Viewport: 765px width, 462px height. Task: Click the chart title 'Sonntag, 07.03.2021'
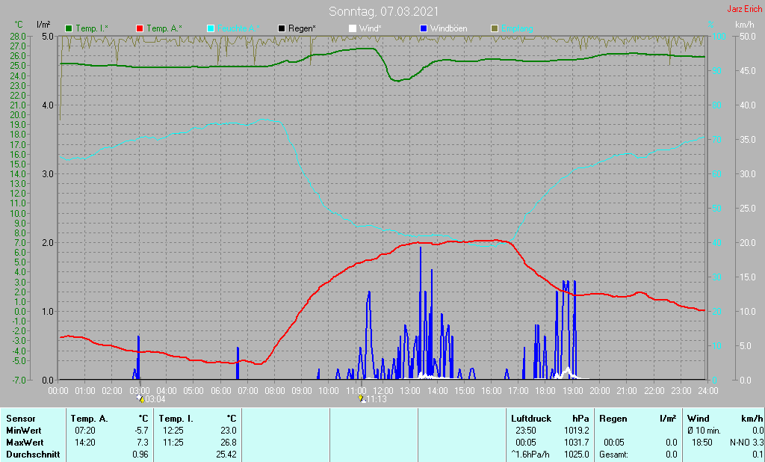383,11
